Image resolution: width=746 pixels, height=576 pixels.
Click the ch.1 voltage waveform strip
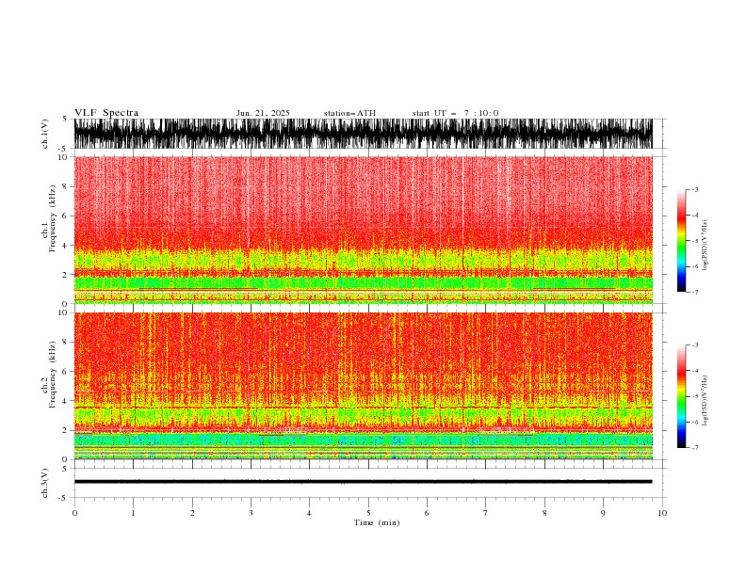[363, 134]
